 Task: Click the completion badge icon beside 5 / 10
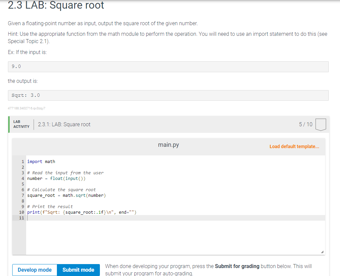[321, 125]
